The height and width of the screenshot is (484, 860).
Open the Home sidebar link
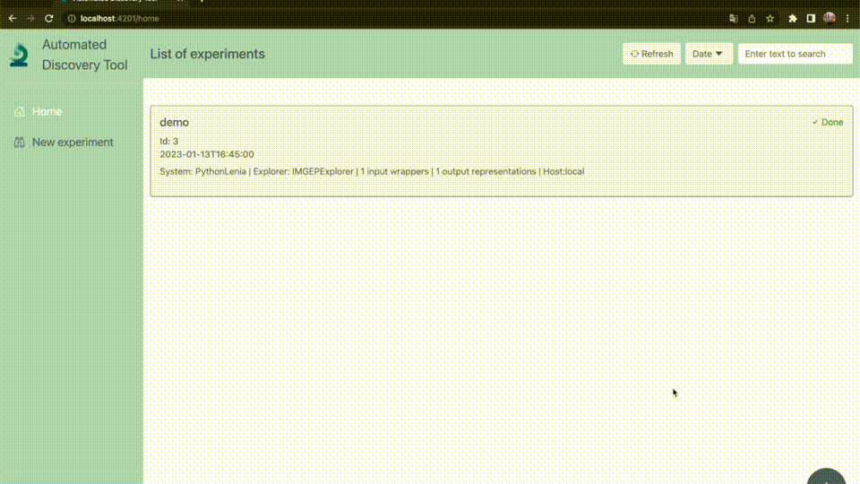[47, 111]
